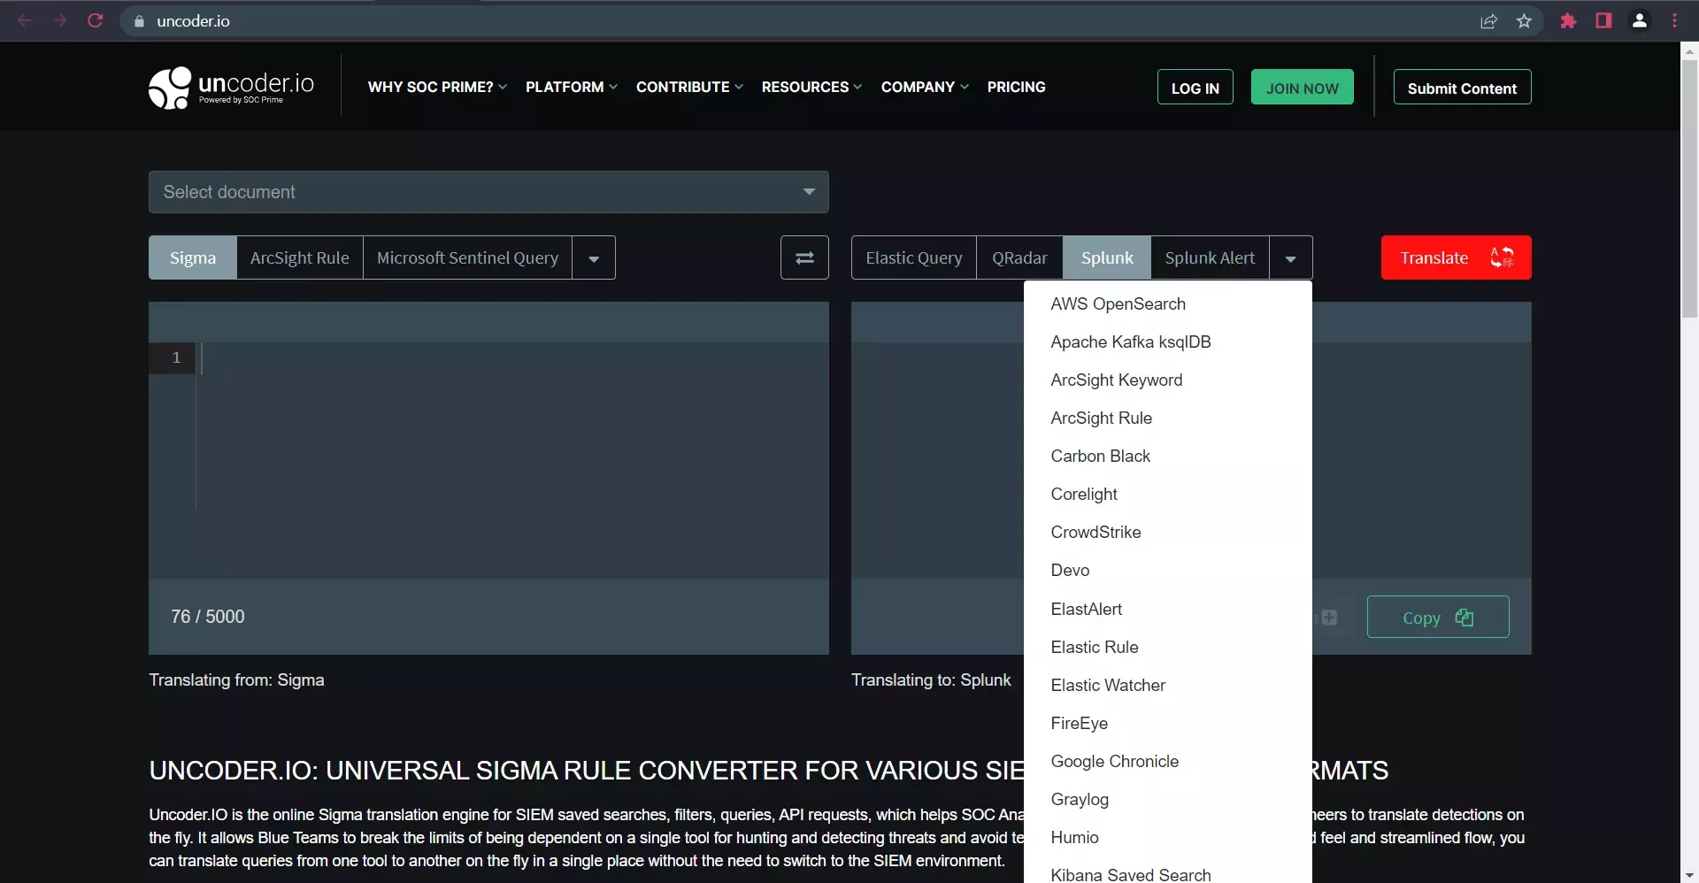Choose ArcSight Keyword from the list
This screenshot has height=883, width=1699.
1167,380
